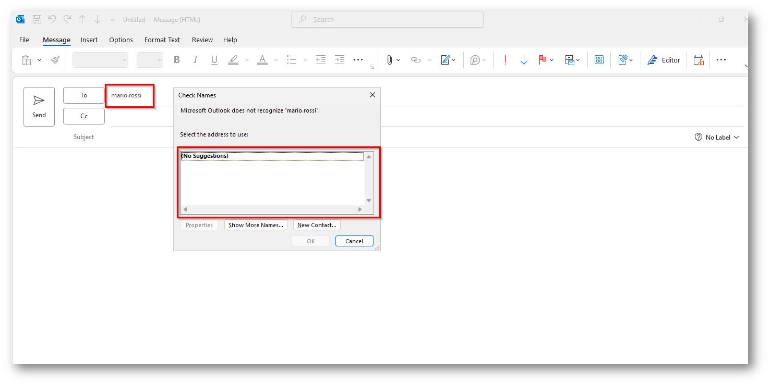
Task: Toggle Underline formatting
Action: [x=214, y=60]
